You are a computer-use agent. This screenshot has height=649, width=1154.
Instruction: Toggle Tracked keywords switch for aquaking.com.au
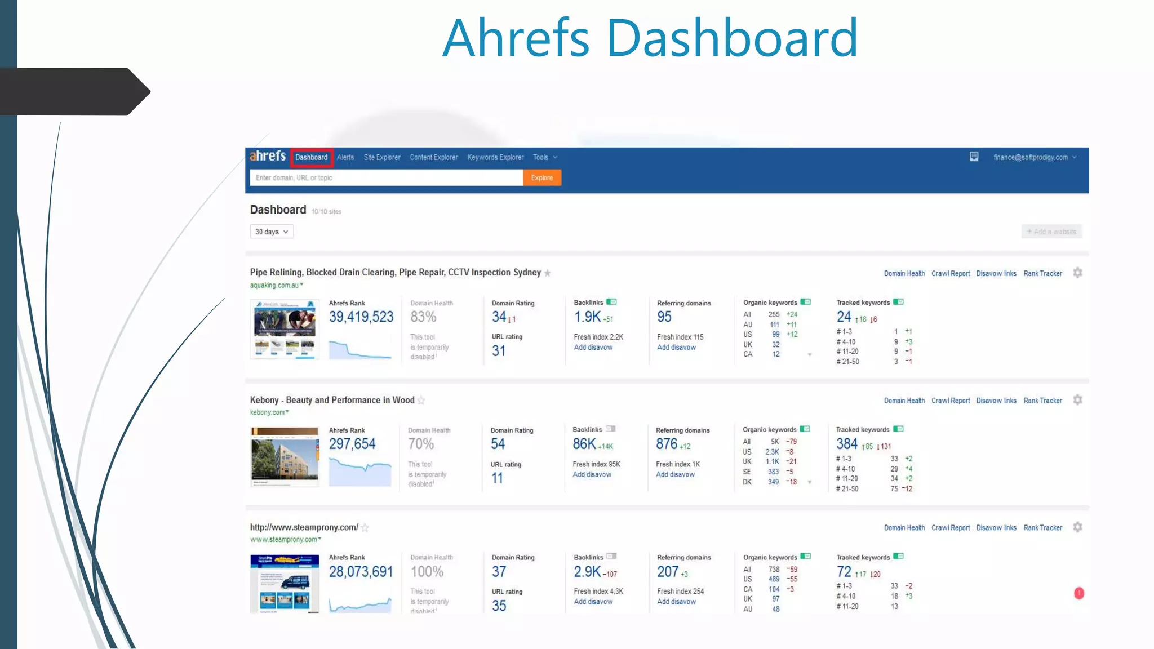point(898,302)
